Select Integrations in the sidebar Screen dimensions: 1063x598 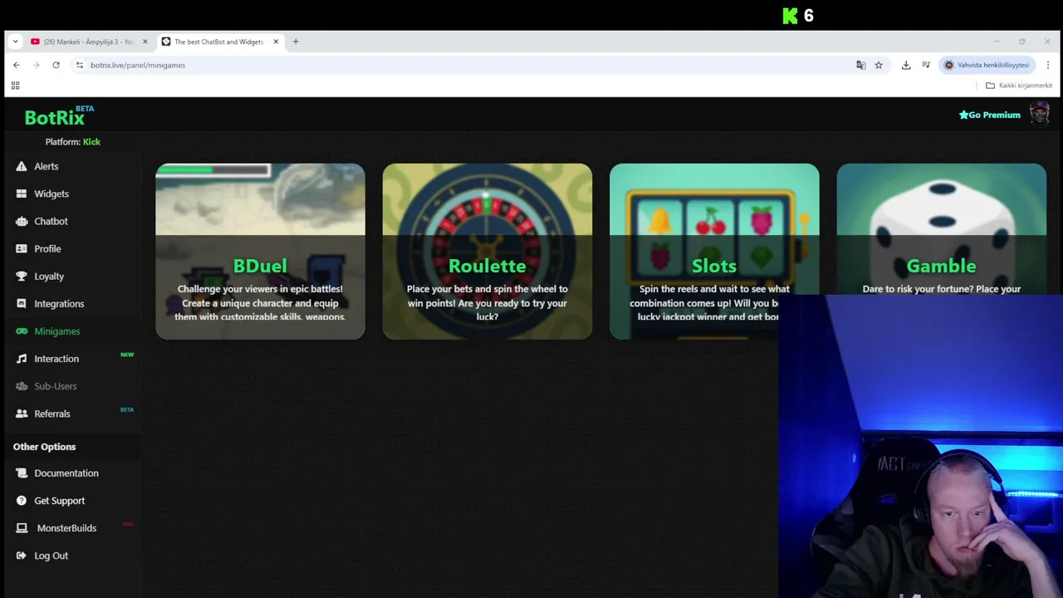[59, 303]
